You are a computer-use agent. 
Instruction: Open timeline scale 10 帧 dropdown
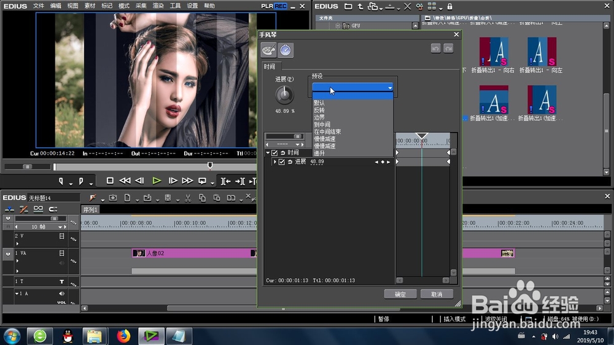pyautogui.click(x=60, y=227)
